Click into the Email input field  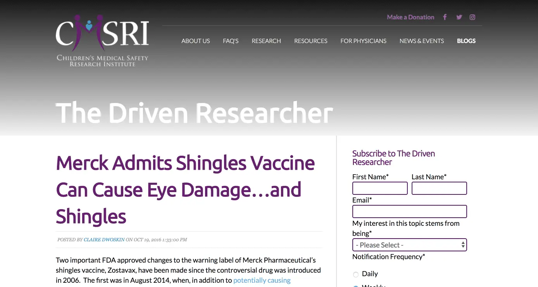click(x=409, y=211)
